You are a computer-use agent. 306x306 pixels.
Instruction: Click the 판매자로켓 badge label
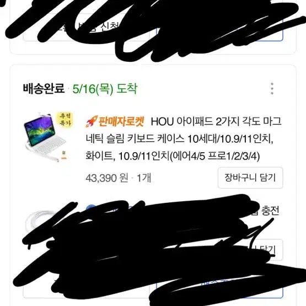coord(121,122)
